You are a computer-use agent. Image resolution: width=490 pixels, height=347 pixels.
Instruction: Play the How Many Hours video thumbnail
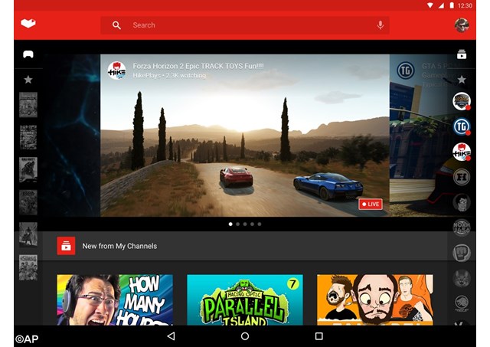click(115, 300)
